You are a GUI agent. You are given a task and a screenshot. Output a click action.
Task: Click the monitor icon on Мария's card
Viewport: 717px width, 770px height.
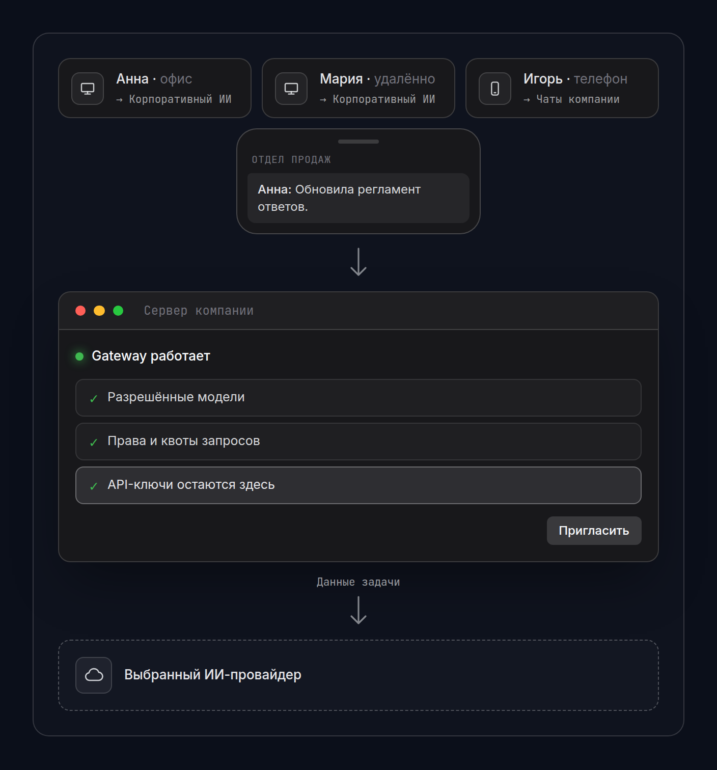point(291,89)
